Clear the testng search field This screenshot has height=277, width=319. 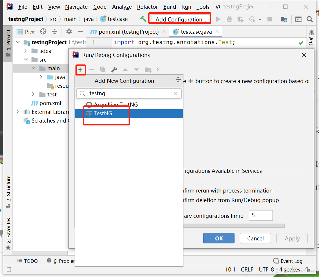(176, 93)
